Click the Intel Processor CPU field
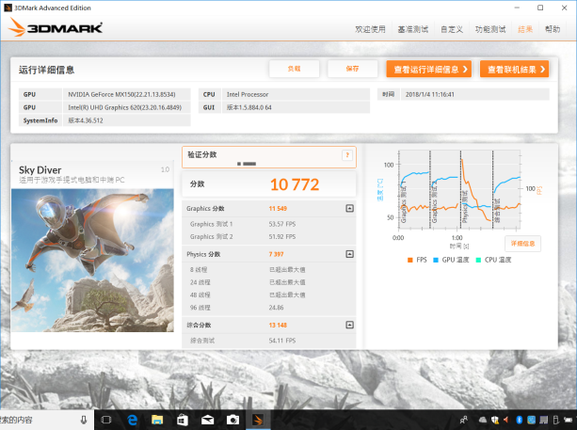This screenshot has width=577, height=430. 296,94
